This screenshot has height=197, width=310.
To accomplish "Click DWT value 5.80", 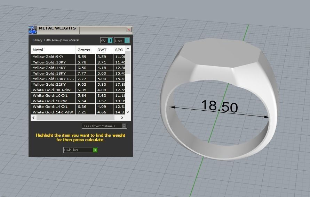I will pos(102,84).
